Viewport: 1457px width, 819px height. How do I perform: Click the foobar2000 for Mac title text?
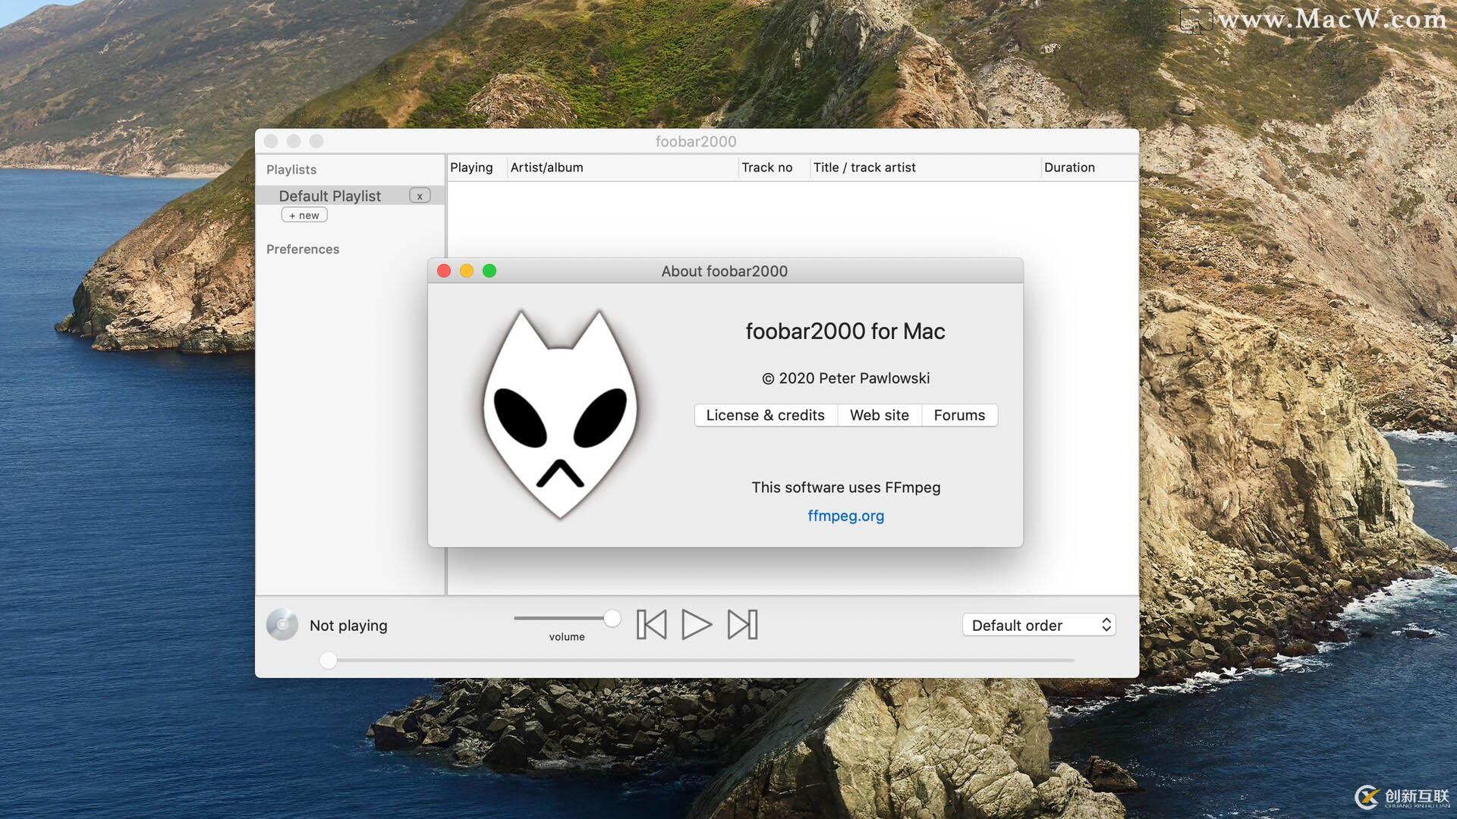(845, 331)
